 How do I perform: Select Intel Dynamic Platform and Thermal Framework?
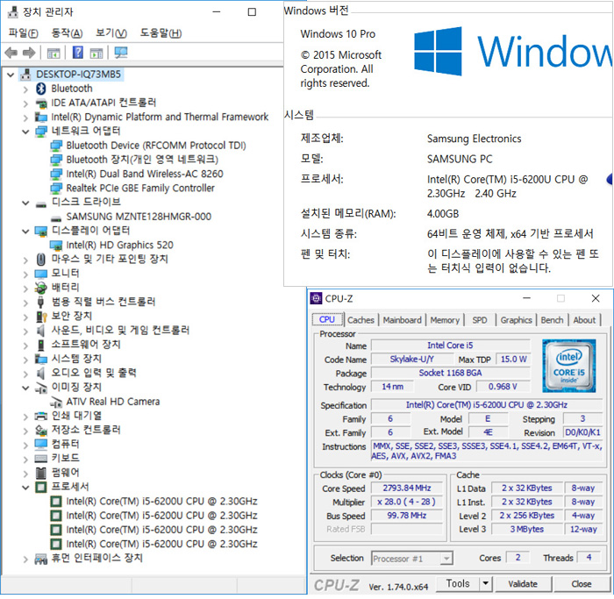coord(160,117)
